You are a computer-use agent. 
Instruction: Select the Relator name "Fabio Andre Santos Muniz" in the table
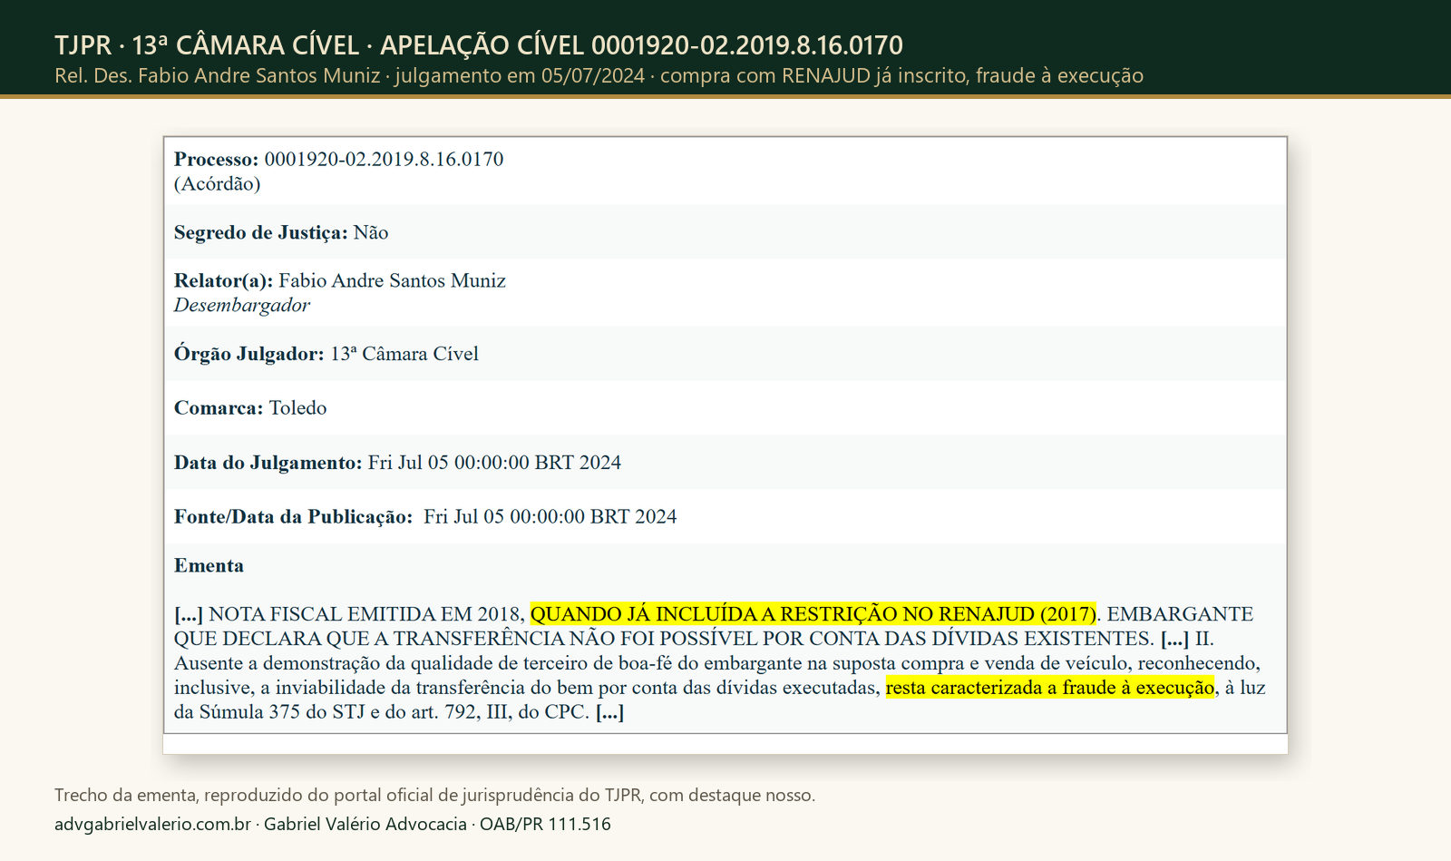(392, 280)
